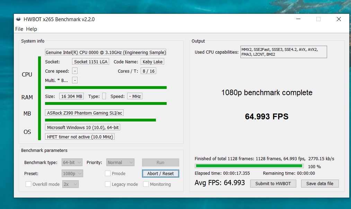Click the HPET timer not active field
The height and width of the screenshot is (209, 351).
[x=80, y=137]
